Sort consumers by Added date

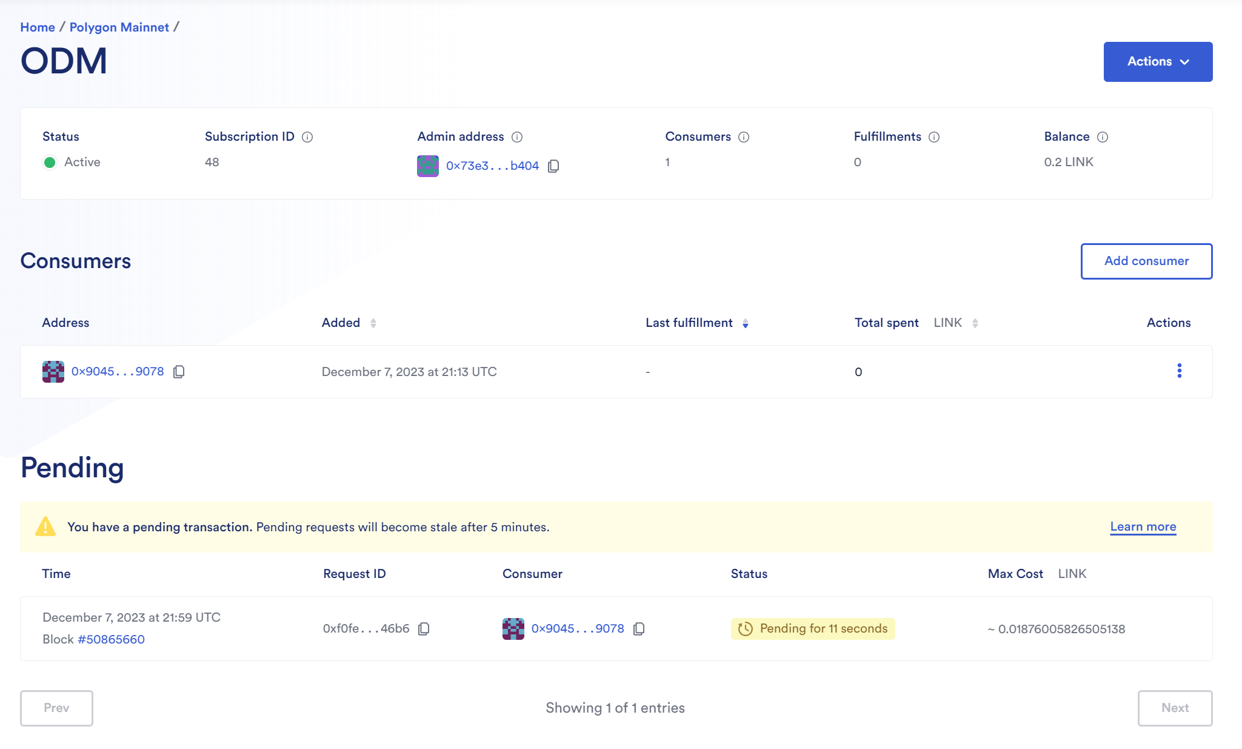373,323
